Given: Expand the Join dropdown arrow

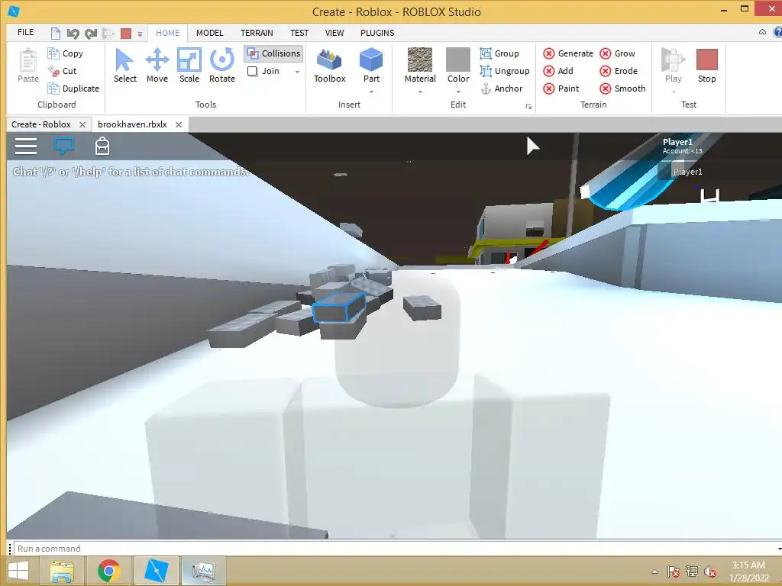Looking at the screenshot, I should (x=298, y=72).
